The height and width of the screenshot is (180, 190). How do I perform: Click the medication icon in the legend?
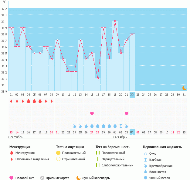42,178
